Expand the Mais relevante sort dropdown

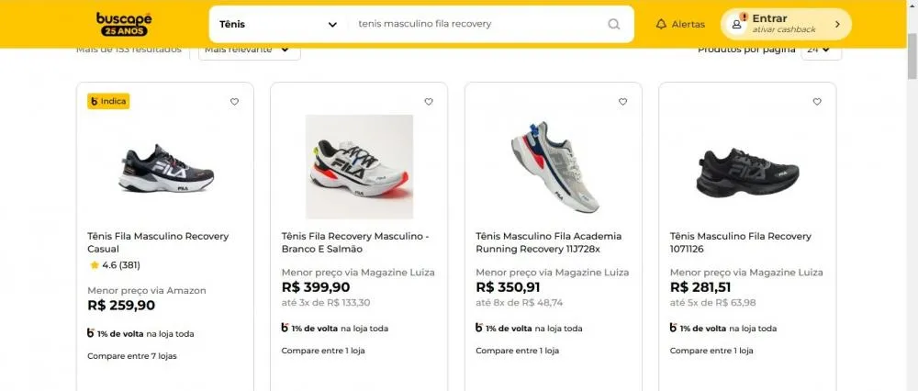tap(249, 50)
